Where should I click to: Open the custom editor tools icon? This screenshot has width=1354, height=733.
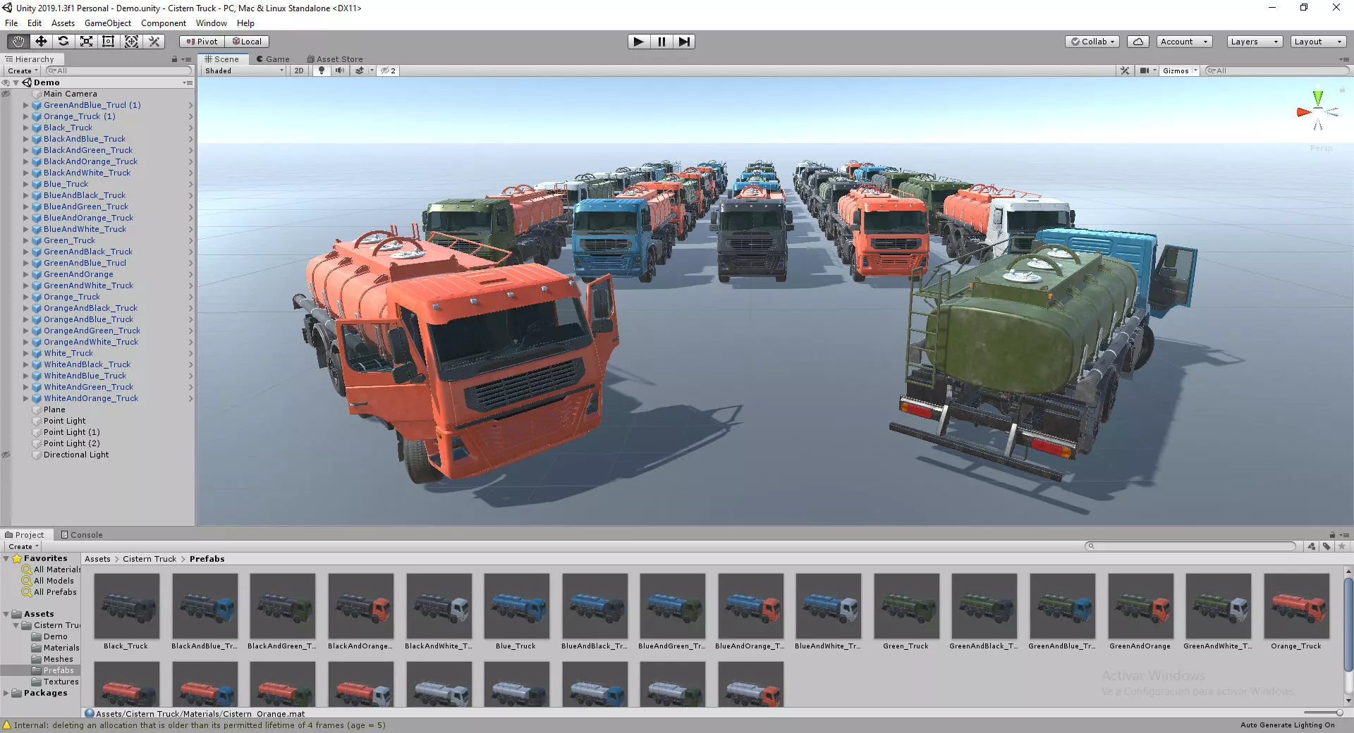pos(154,42)
